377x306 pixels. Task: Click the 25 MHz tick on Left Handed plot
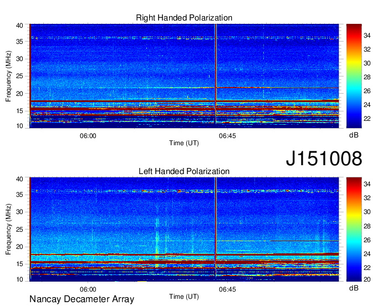(x=19, y=229)
